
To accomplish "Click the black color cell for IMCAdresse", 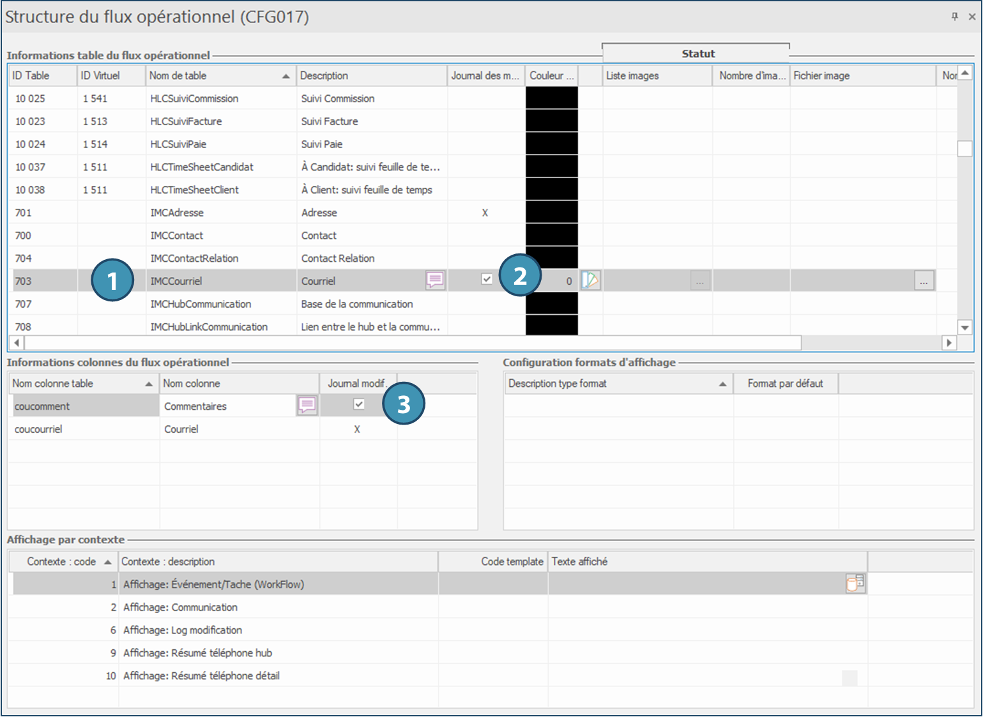I will coord(552,213).
